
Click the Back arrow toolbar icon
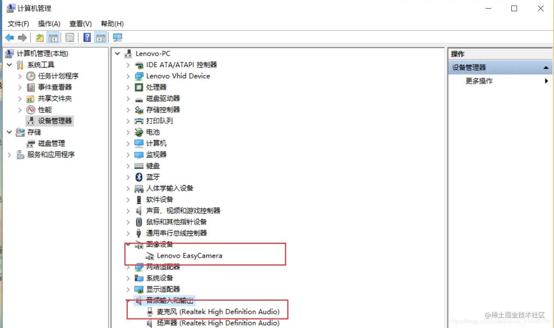pos(9,37)
